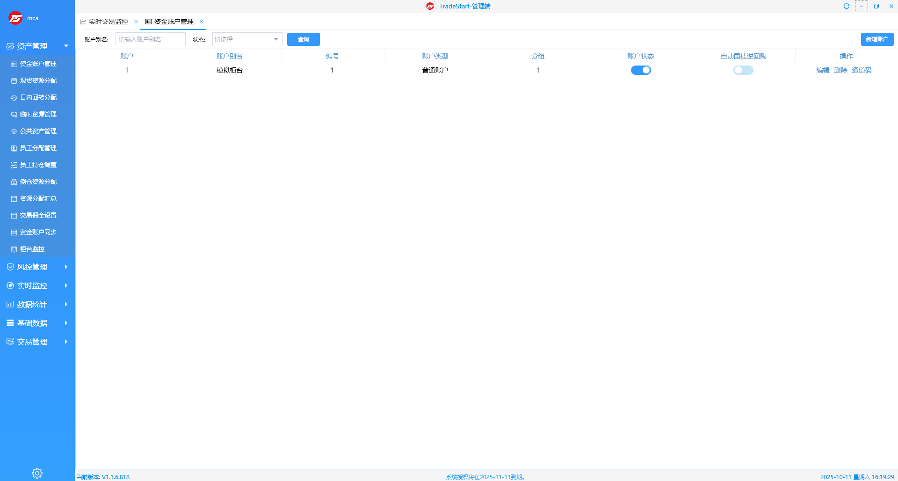Open 员工持仓调整 sidebar item
This screenshot has height=481, width=898.
(37, 165)
